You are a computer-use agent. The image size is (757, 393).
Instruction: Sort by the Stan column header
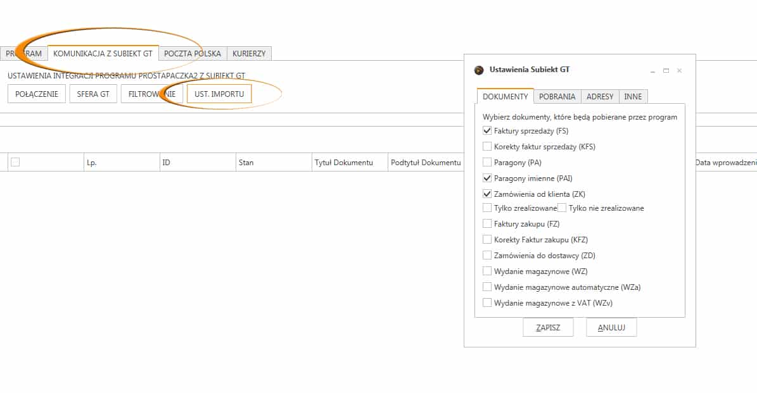point(274,163)
